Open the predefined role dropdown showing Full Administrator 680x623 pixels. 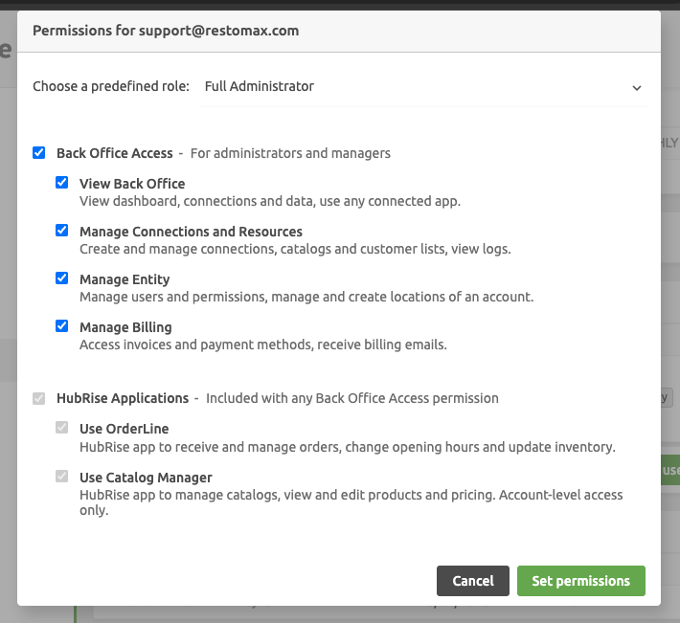pyautogui.click(x=421, y=86)
